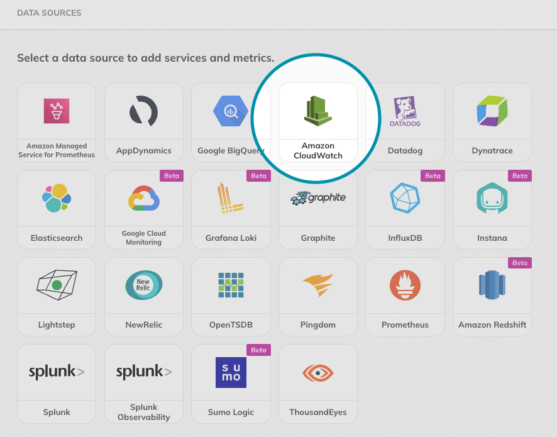Select the Dynatrace integration tile
This screenshot has height=437, width=557.
tap(492, 121)
